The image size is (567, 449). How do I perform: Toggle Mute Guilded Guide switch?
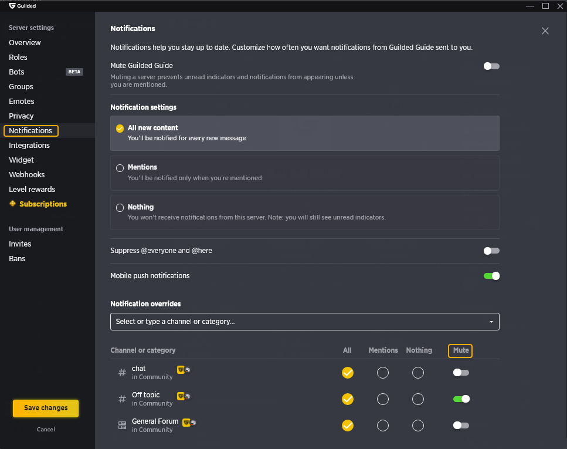pos(491,66)
